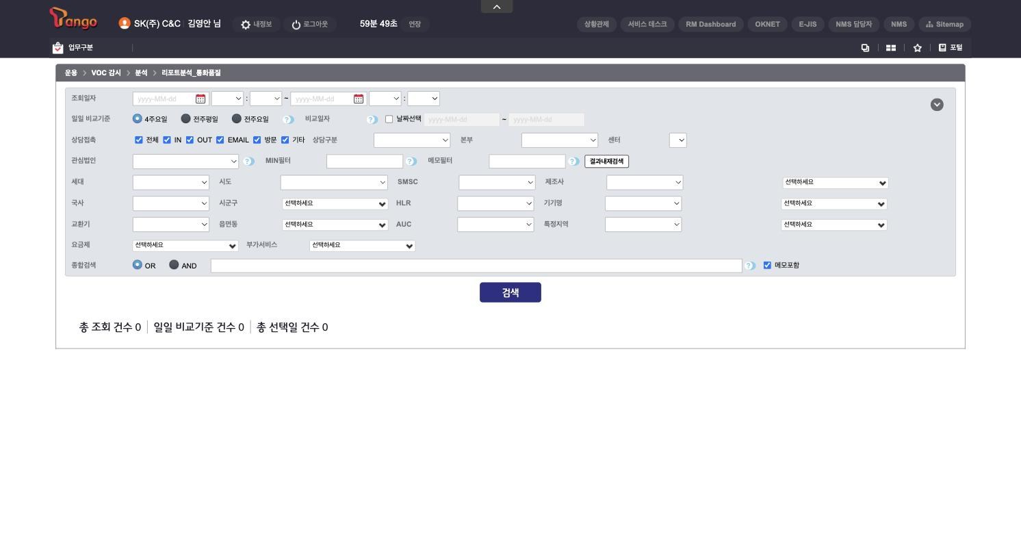1021x556 pixels.
Task: Click the 검색 search button
Action: coord(510,292)
